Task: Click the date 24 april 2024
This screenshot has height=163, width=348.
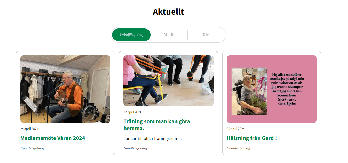Action: pos(29,129)
